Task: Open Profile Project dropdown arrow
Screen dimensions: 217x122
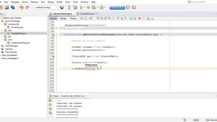Action: click(97, 7)
